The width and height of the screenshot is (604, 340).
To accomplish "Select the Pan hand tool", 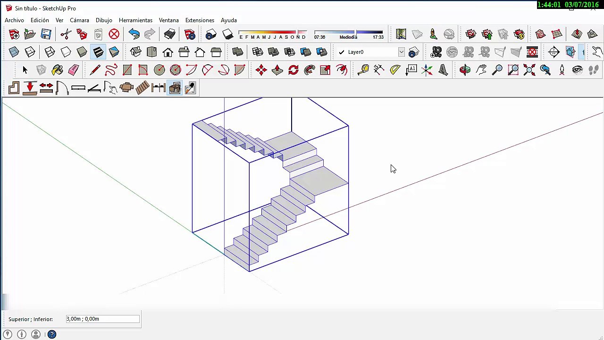I will pos(481,70).
